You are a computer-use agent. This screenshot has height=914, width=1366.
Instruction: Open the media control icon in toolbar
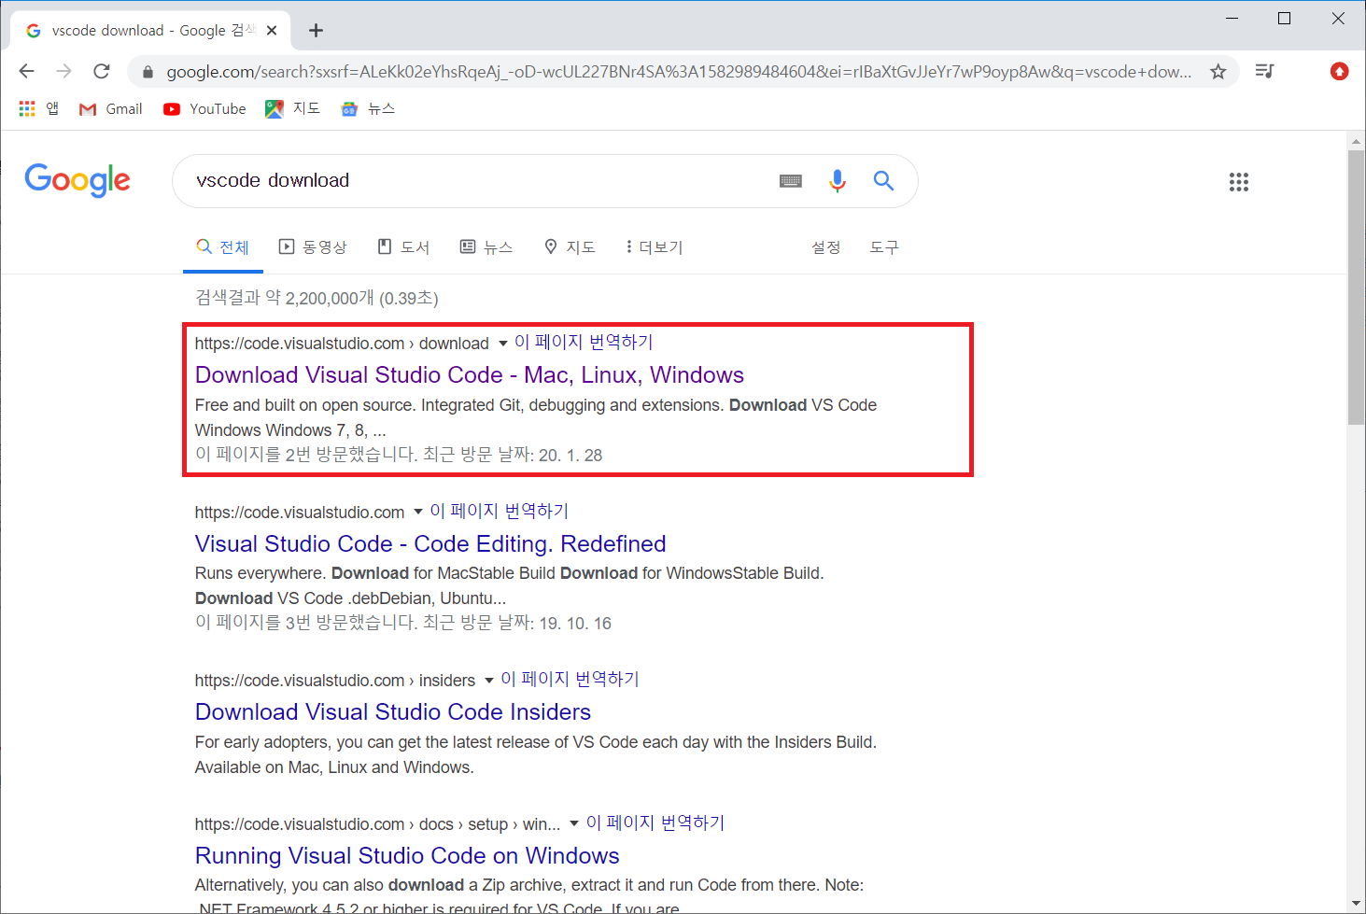pos(1265,71)
